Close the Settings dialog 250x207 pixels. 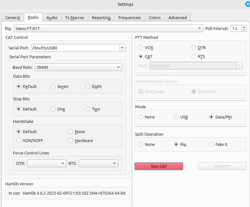(x=248, y=4)
